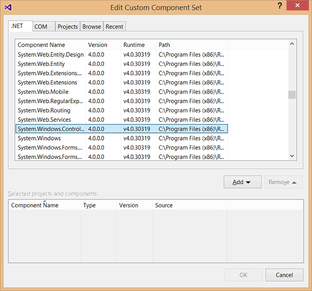Click the path cell of System.Web.Services
312x291 pixels.
[192, 120]
